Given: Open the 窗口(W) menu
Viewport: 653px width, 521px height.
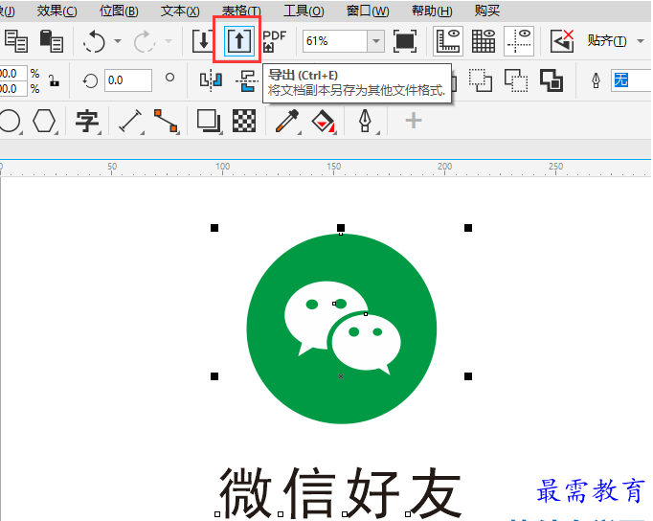Looking at the screenshot, I should 368,11.
